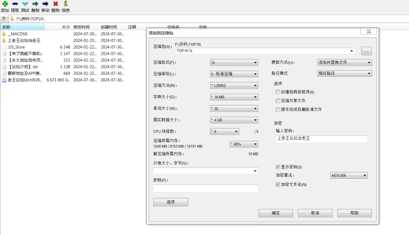Click the Copy (复制) arrow icon
The image size is (409, 235).
click(35, 4)
